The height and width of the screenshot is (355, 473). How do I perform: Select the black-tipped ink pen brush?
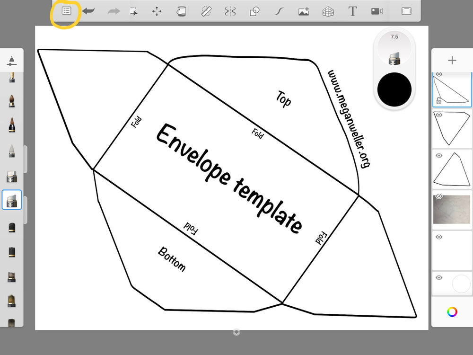point(11,124)
